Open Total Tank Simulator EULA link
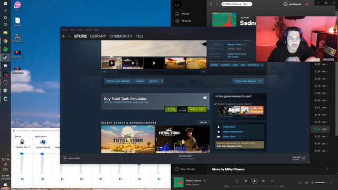338x190 pixels. coord(229,146)
